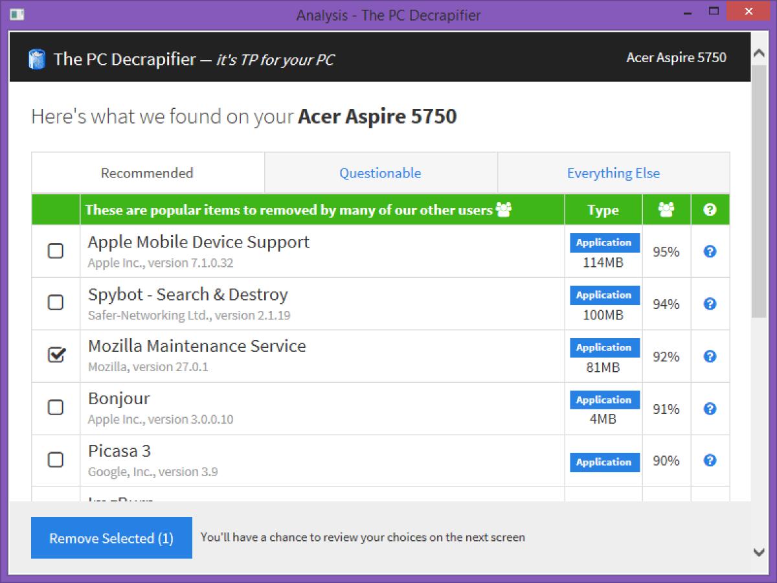Click the scroll-up arrow at top right

[758, 53]
